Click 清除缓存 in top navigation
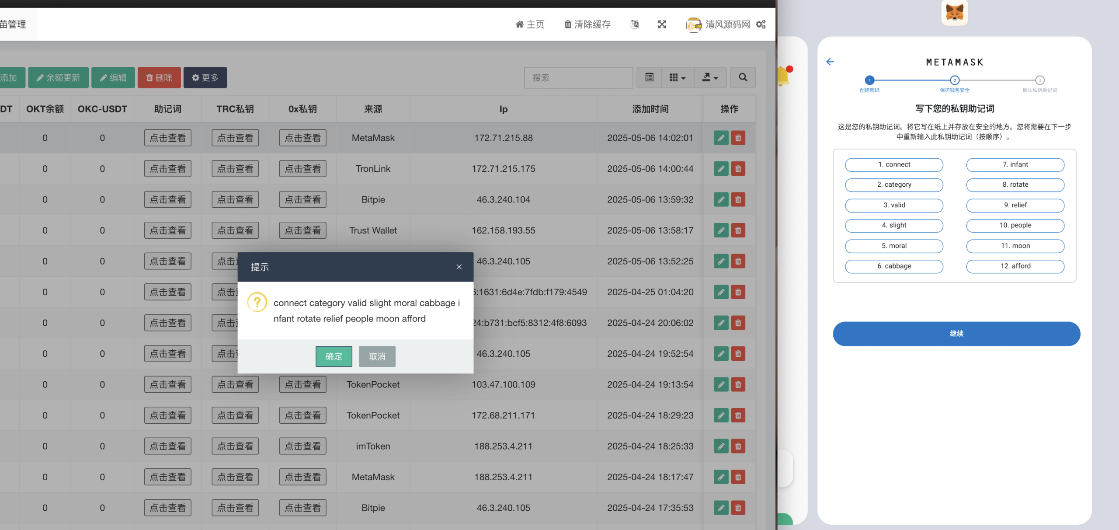 pos(587,24)
